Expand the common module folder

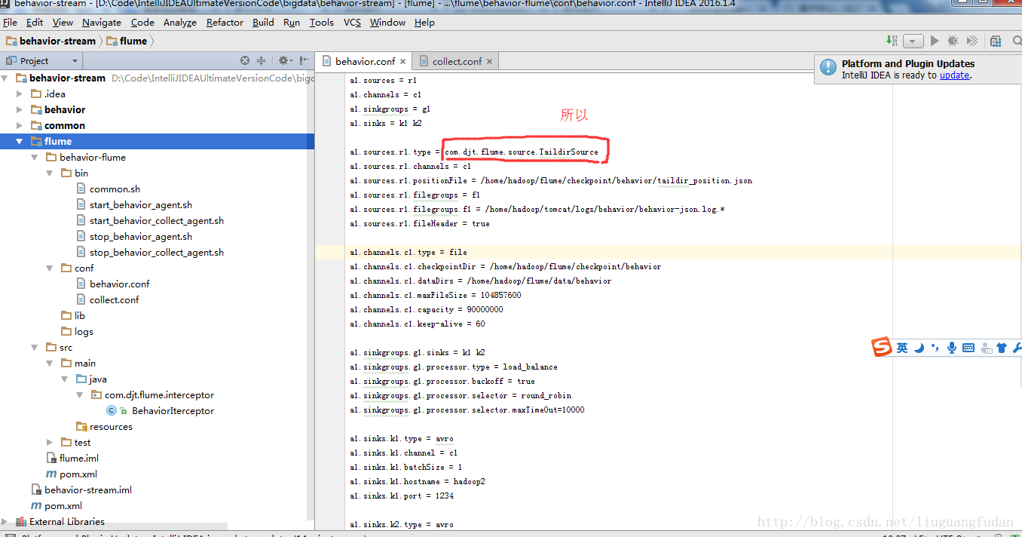(20, 125)
